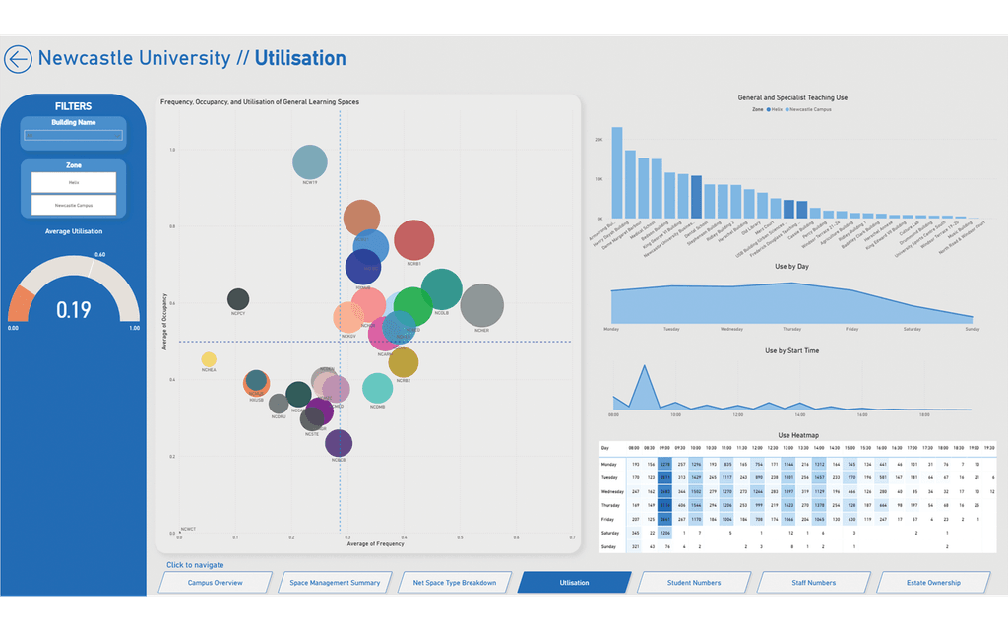Select the Saturday 09:00 heatmap cell 1206

pos(665,533)
